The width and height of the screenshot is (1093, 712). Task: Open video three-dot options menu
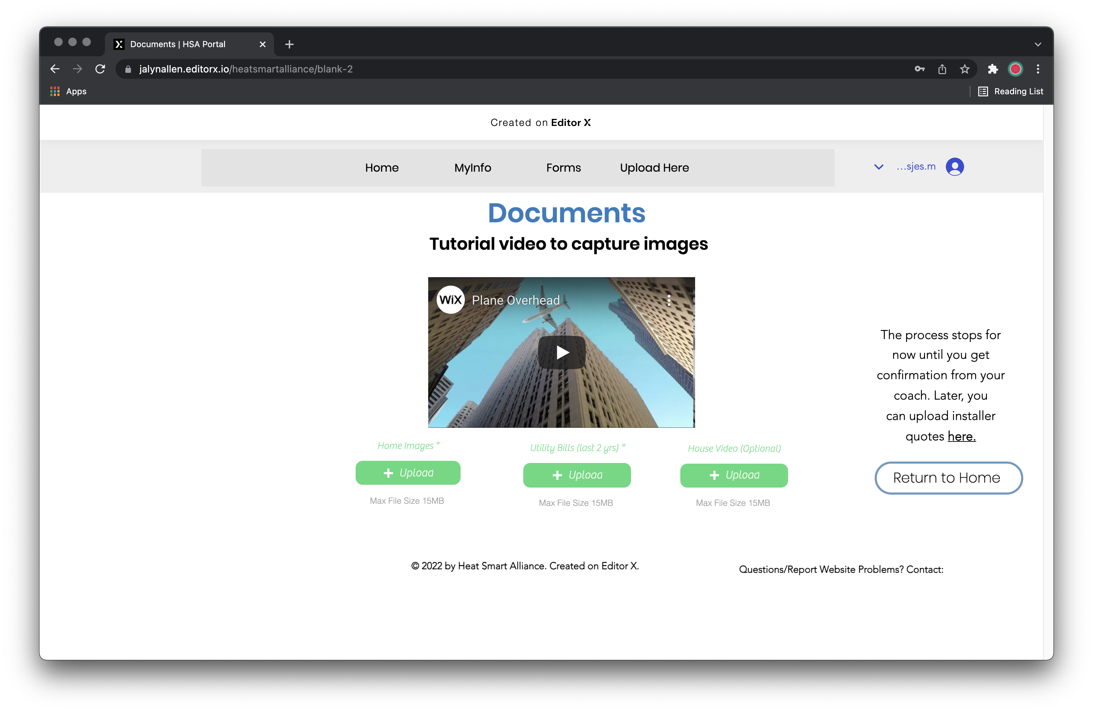coord(669,300)
